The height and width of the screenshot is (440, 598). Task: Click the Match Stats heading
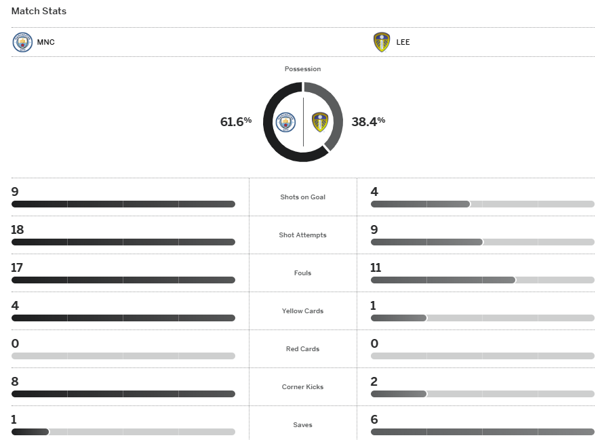(x=39, y=11)
